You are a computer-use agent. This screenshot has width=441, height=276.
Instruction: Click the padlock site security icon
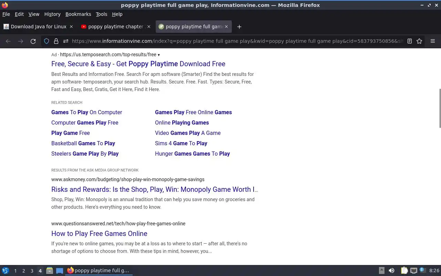[x=56, y=41]
